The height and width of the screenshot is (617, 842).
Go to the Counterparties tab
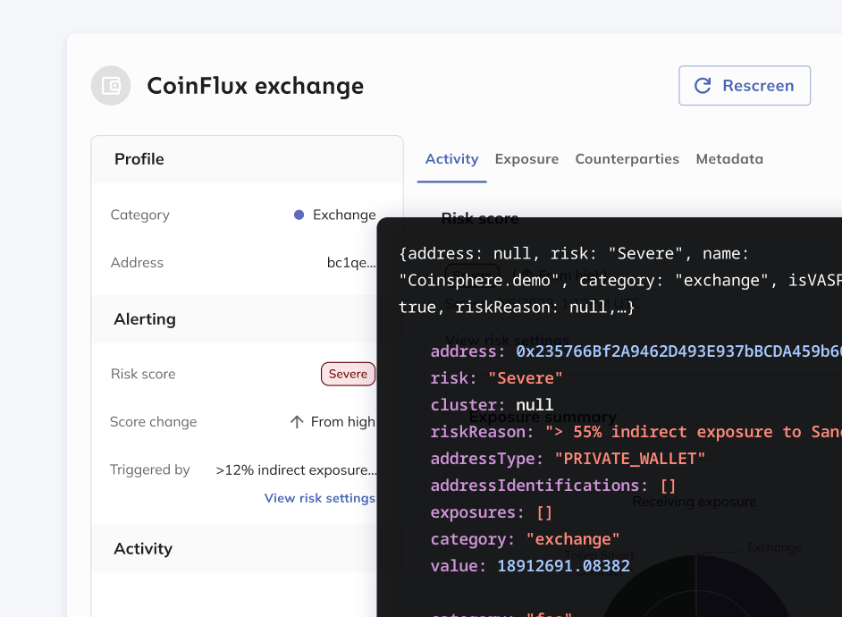(x=627, y=159)
